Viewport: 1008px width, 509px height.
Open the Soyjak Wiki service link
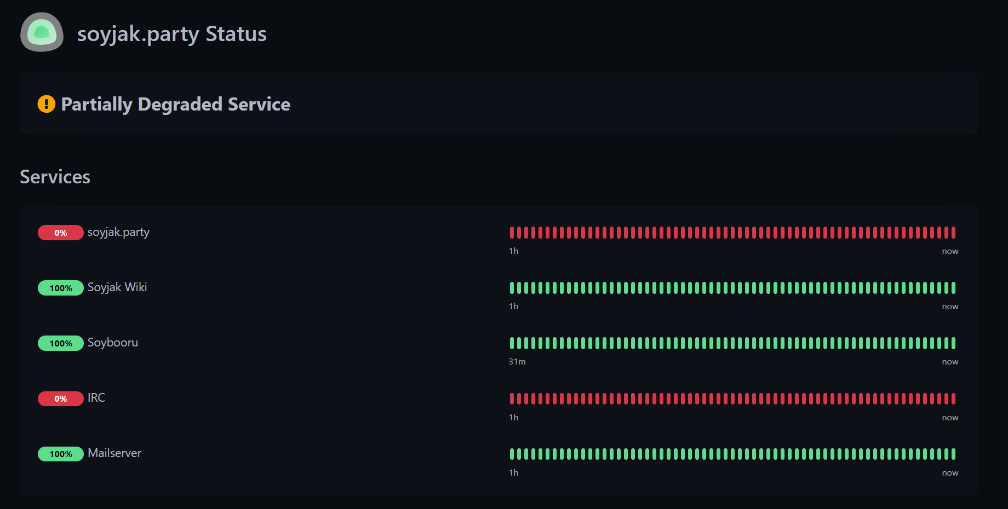pyautogui.click(x=117, y=287)
